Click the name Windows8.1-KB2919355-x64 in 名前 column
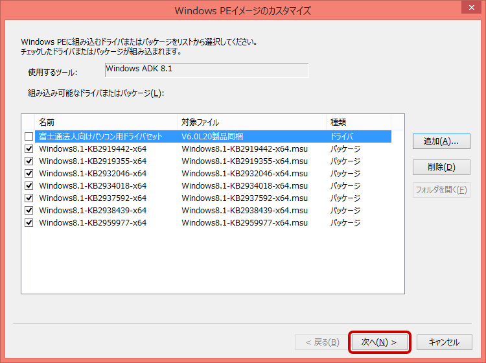The image size is (486, 363). [x=93, y=161]
